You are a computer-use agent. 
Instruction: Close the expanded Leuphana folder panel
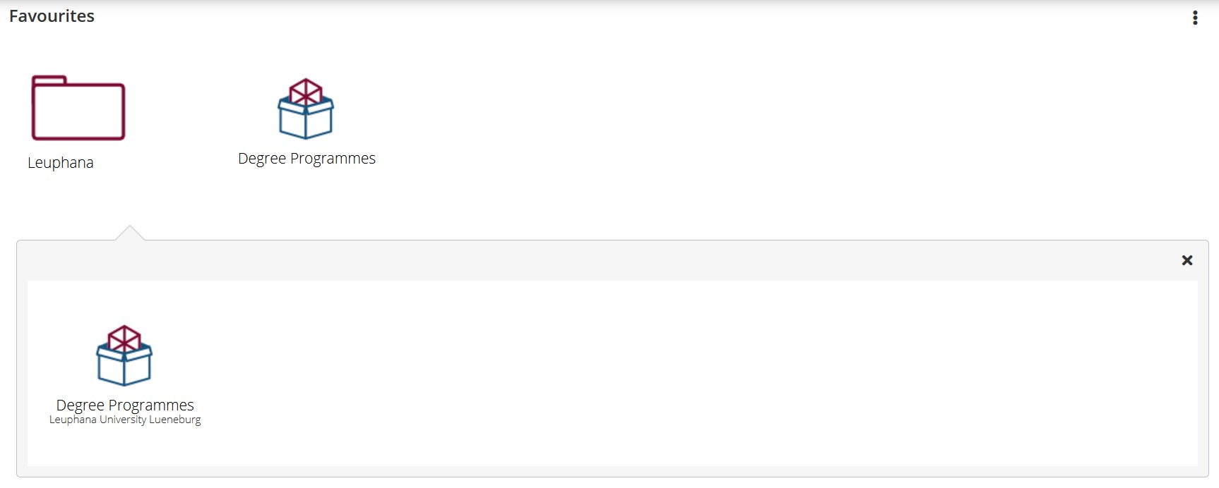click(x=1187, y=260)
